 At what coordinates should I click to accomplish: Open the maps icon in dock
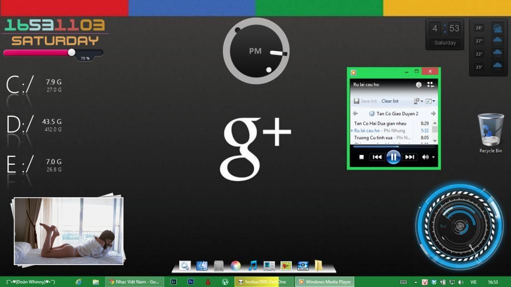286,266
